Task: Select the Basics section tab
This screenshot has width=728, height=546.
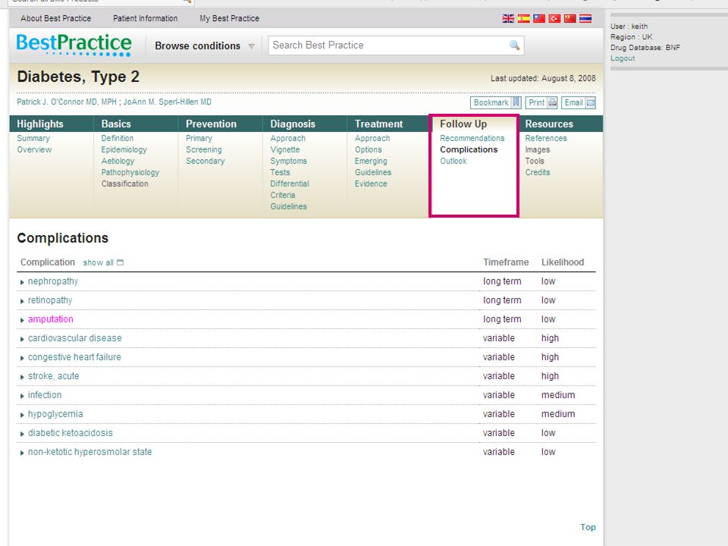Action: click(116, 124)
